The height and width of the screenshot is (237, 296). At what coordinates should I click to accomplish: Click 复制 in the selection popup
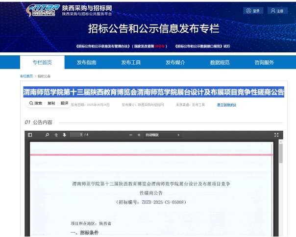pos(51,103)
